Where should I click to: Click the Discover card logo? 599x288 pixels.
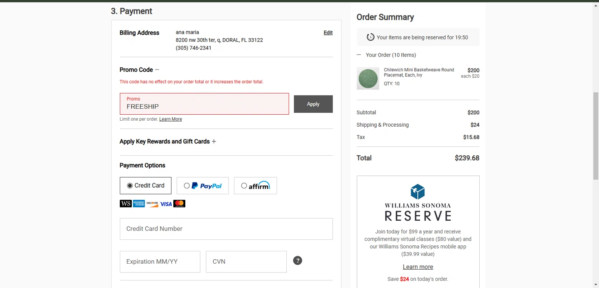(152, 204)
